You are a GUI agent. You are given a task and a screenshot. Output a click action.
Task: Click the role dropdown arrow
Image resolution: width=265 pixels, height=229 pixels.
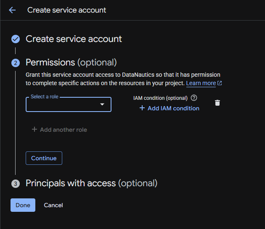coord(102,104)
